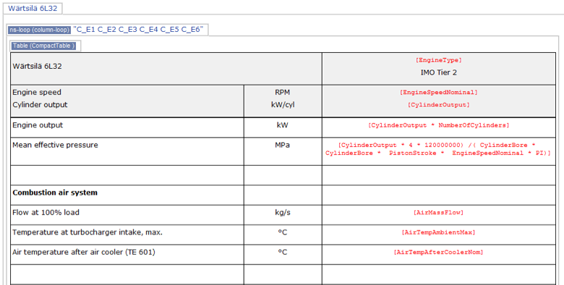Screen dimensions: 564x285
Task: Click the [AirMassFlow] placeholder
Action: (438, 213)
